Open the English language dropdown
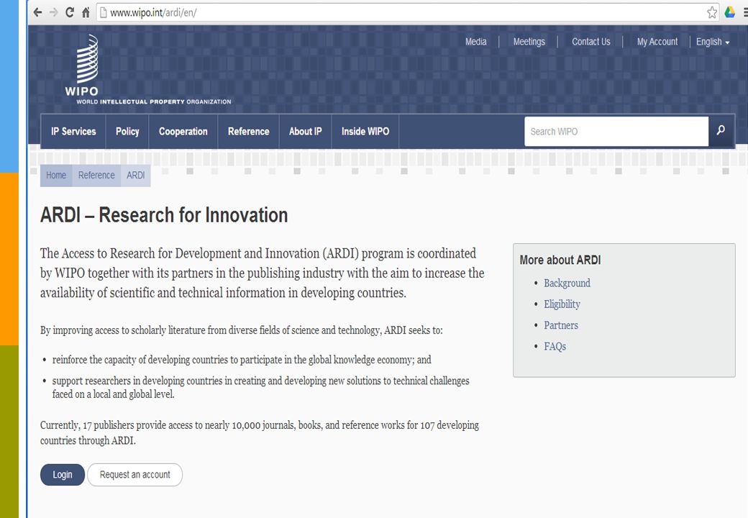Screen dimensions: 748x518 [713, 42]
